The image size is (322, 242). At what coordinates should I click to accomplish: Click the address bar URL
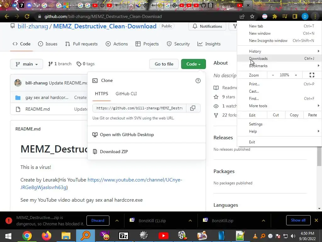coord(103,16)
